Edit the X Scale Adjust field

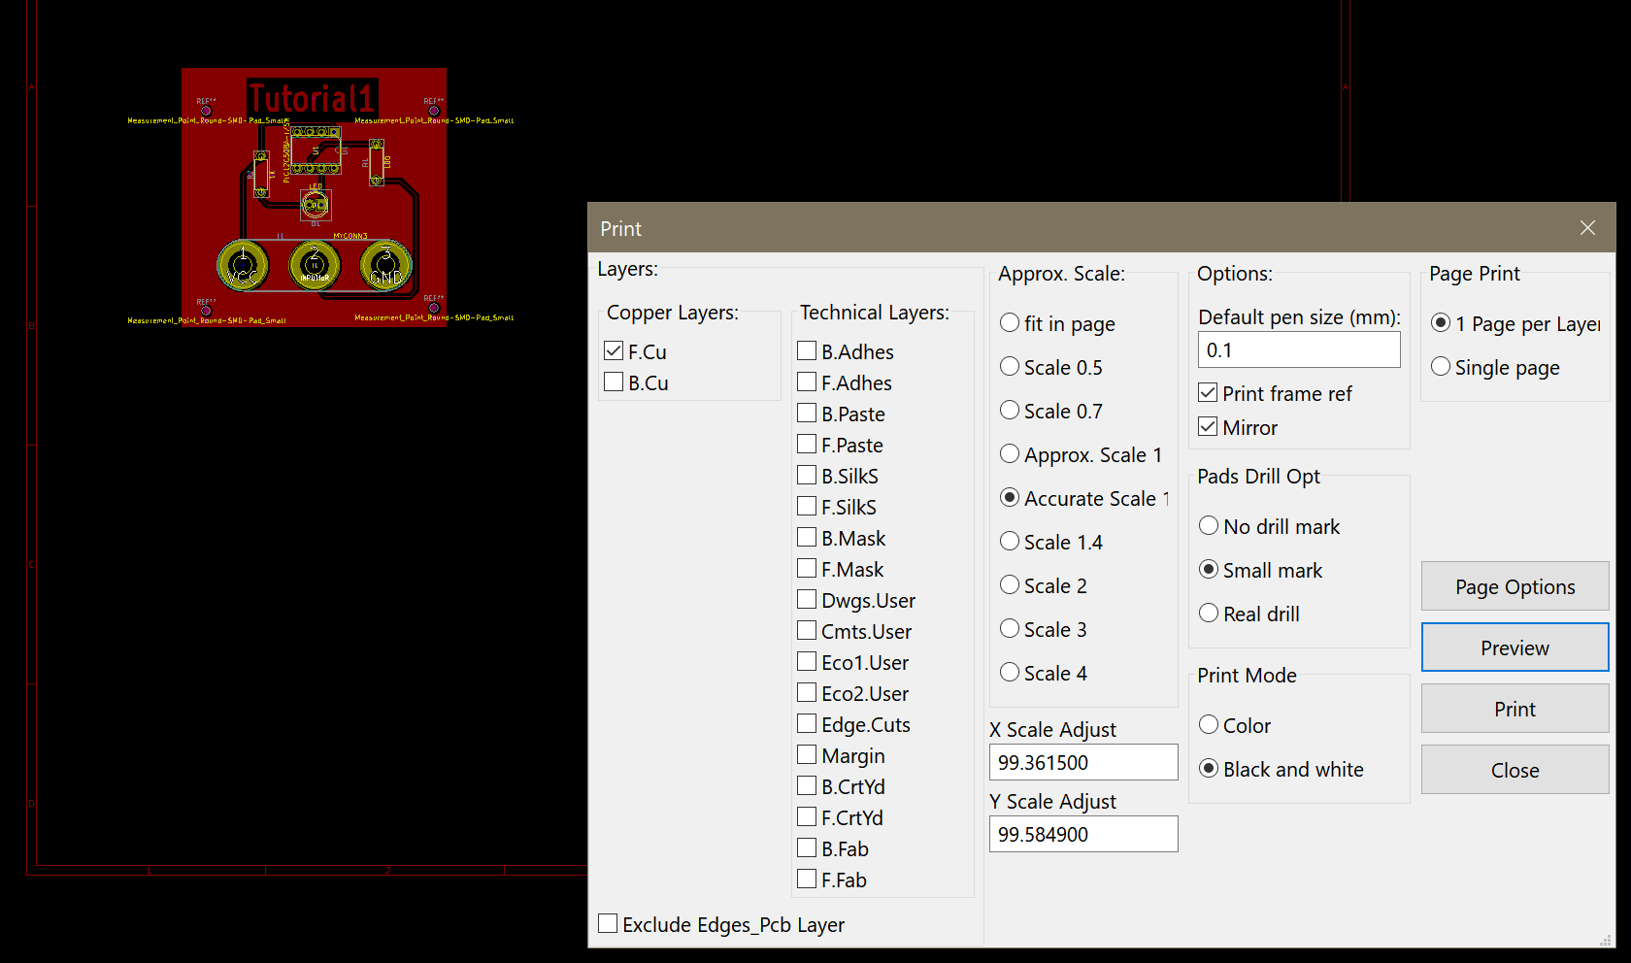click(1083, 762)
